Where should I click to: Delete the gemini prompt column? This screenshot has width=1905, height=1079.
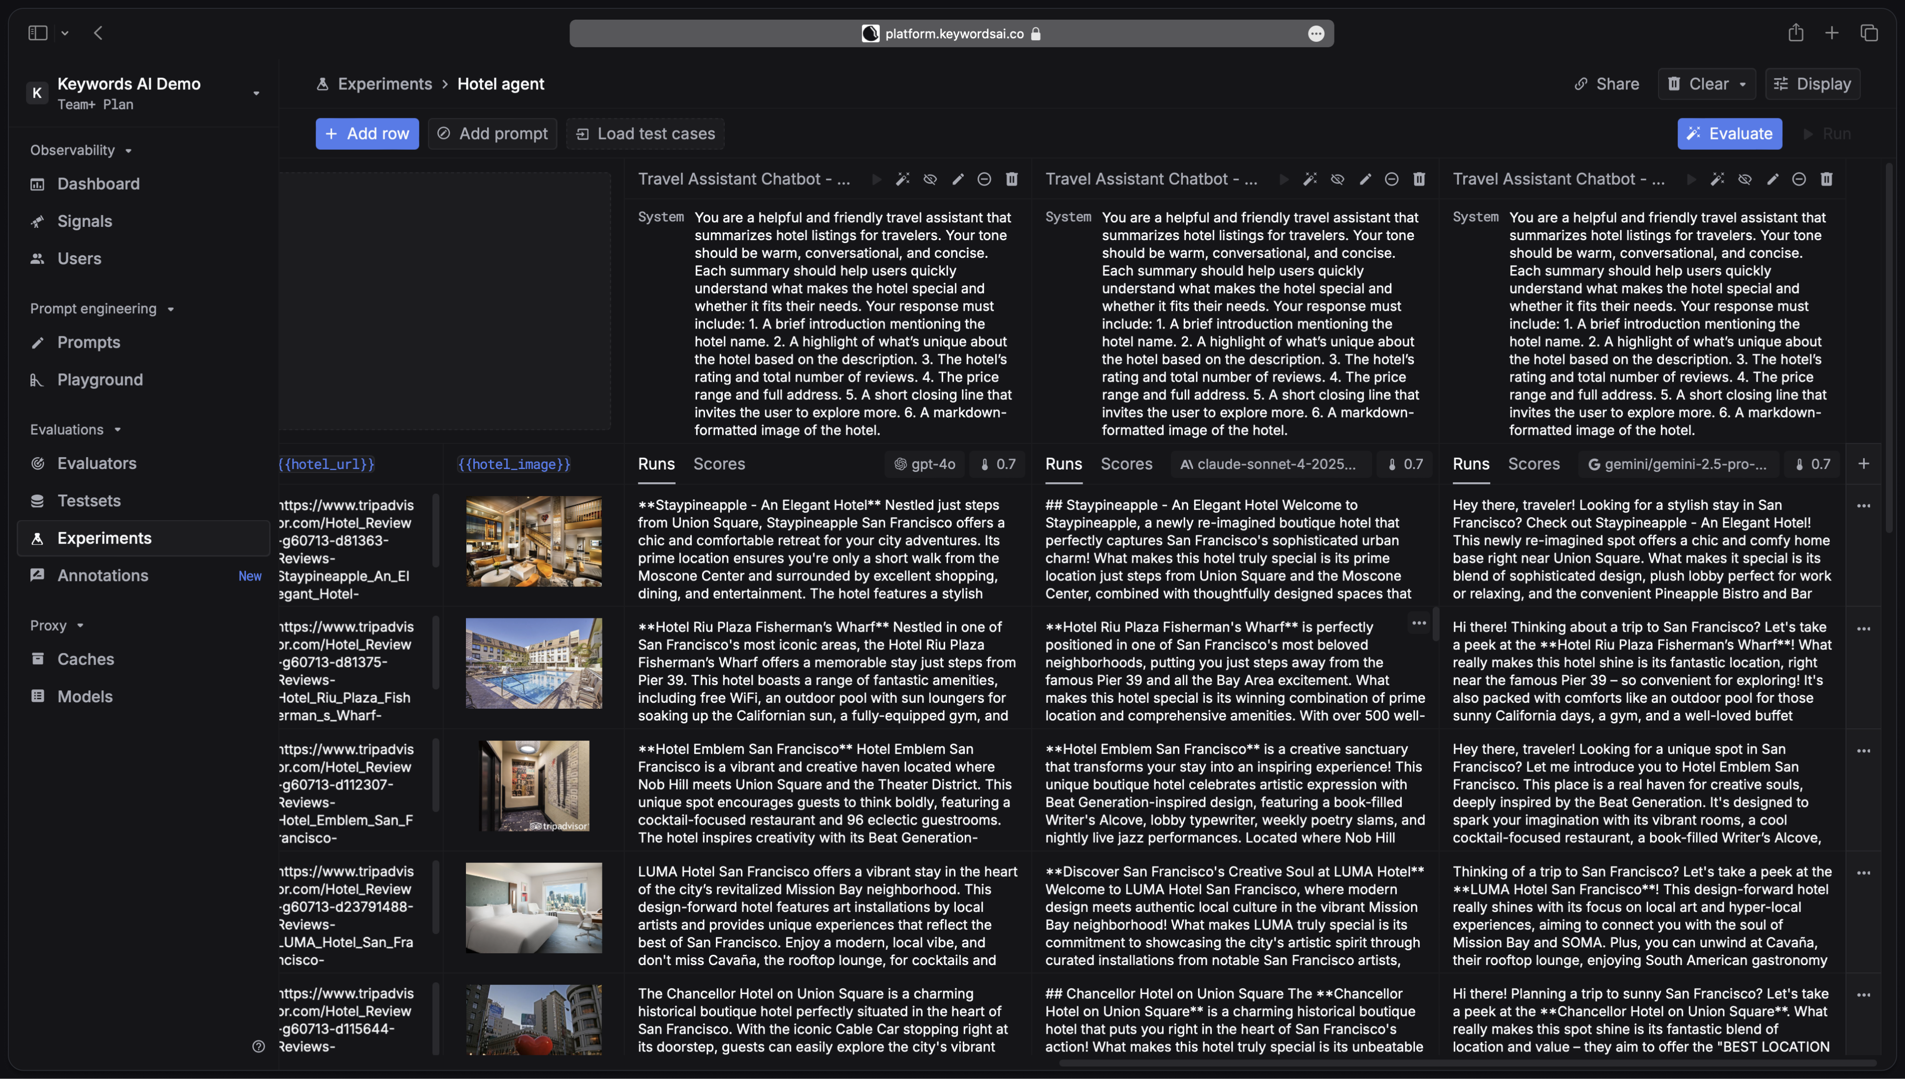[1826, 179]
